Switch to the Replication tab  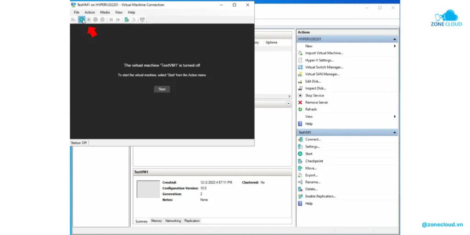(192, 221)
